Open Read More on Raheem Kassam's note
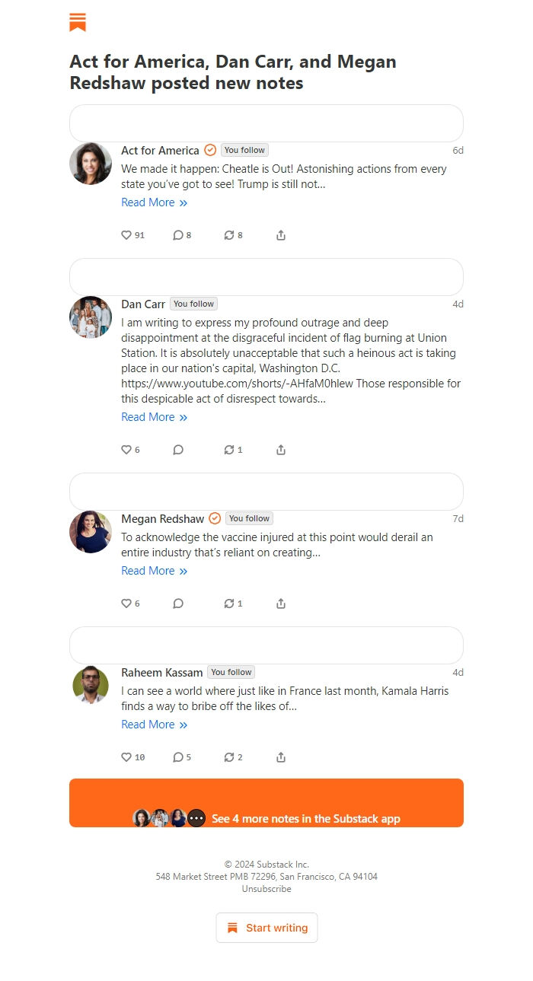 coord(155,725)
